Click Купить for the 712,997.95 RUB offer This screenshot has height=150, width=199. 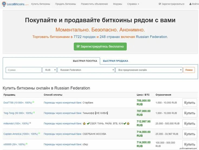coord(190,124)
